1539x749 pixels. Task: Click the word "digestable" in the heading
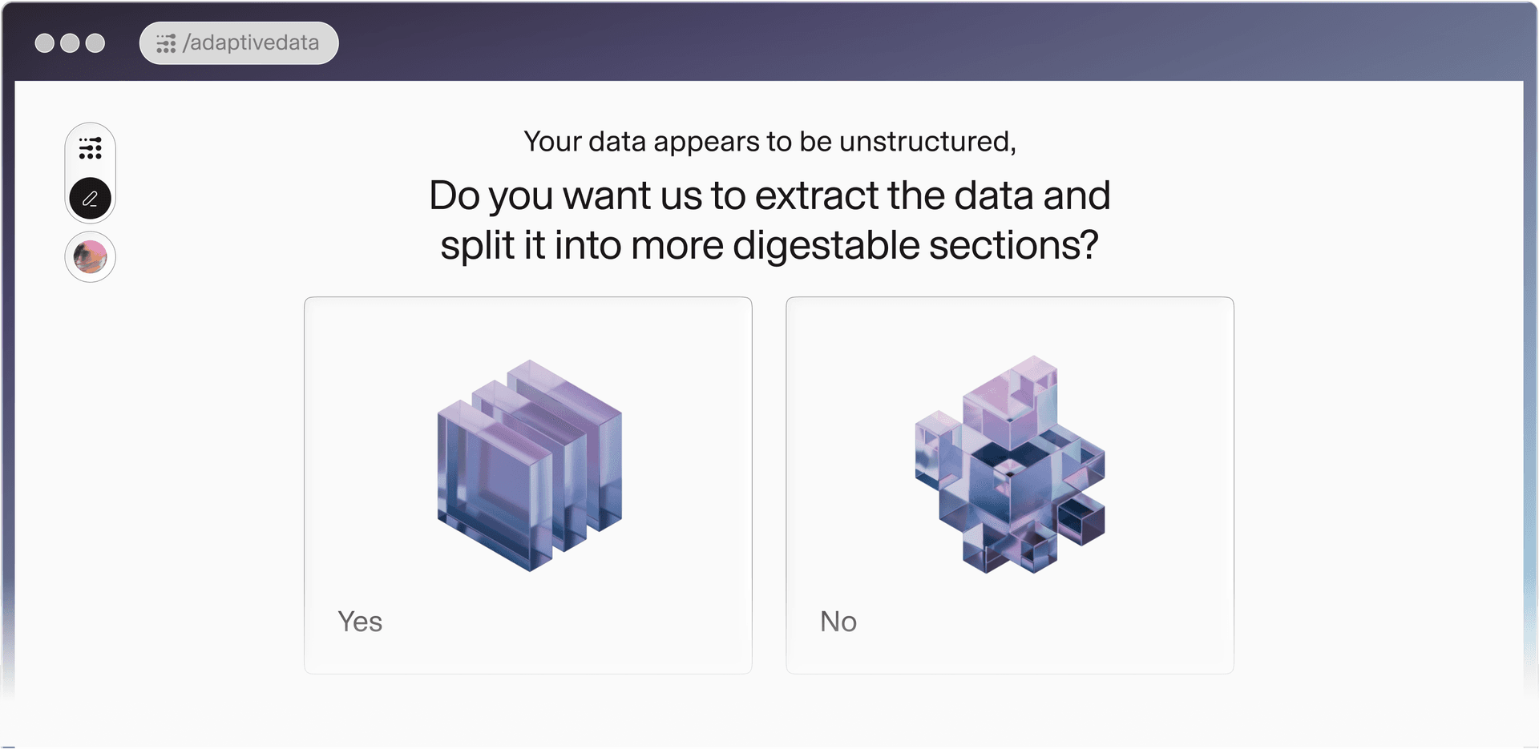click(x=826, y=246)
